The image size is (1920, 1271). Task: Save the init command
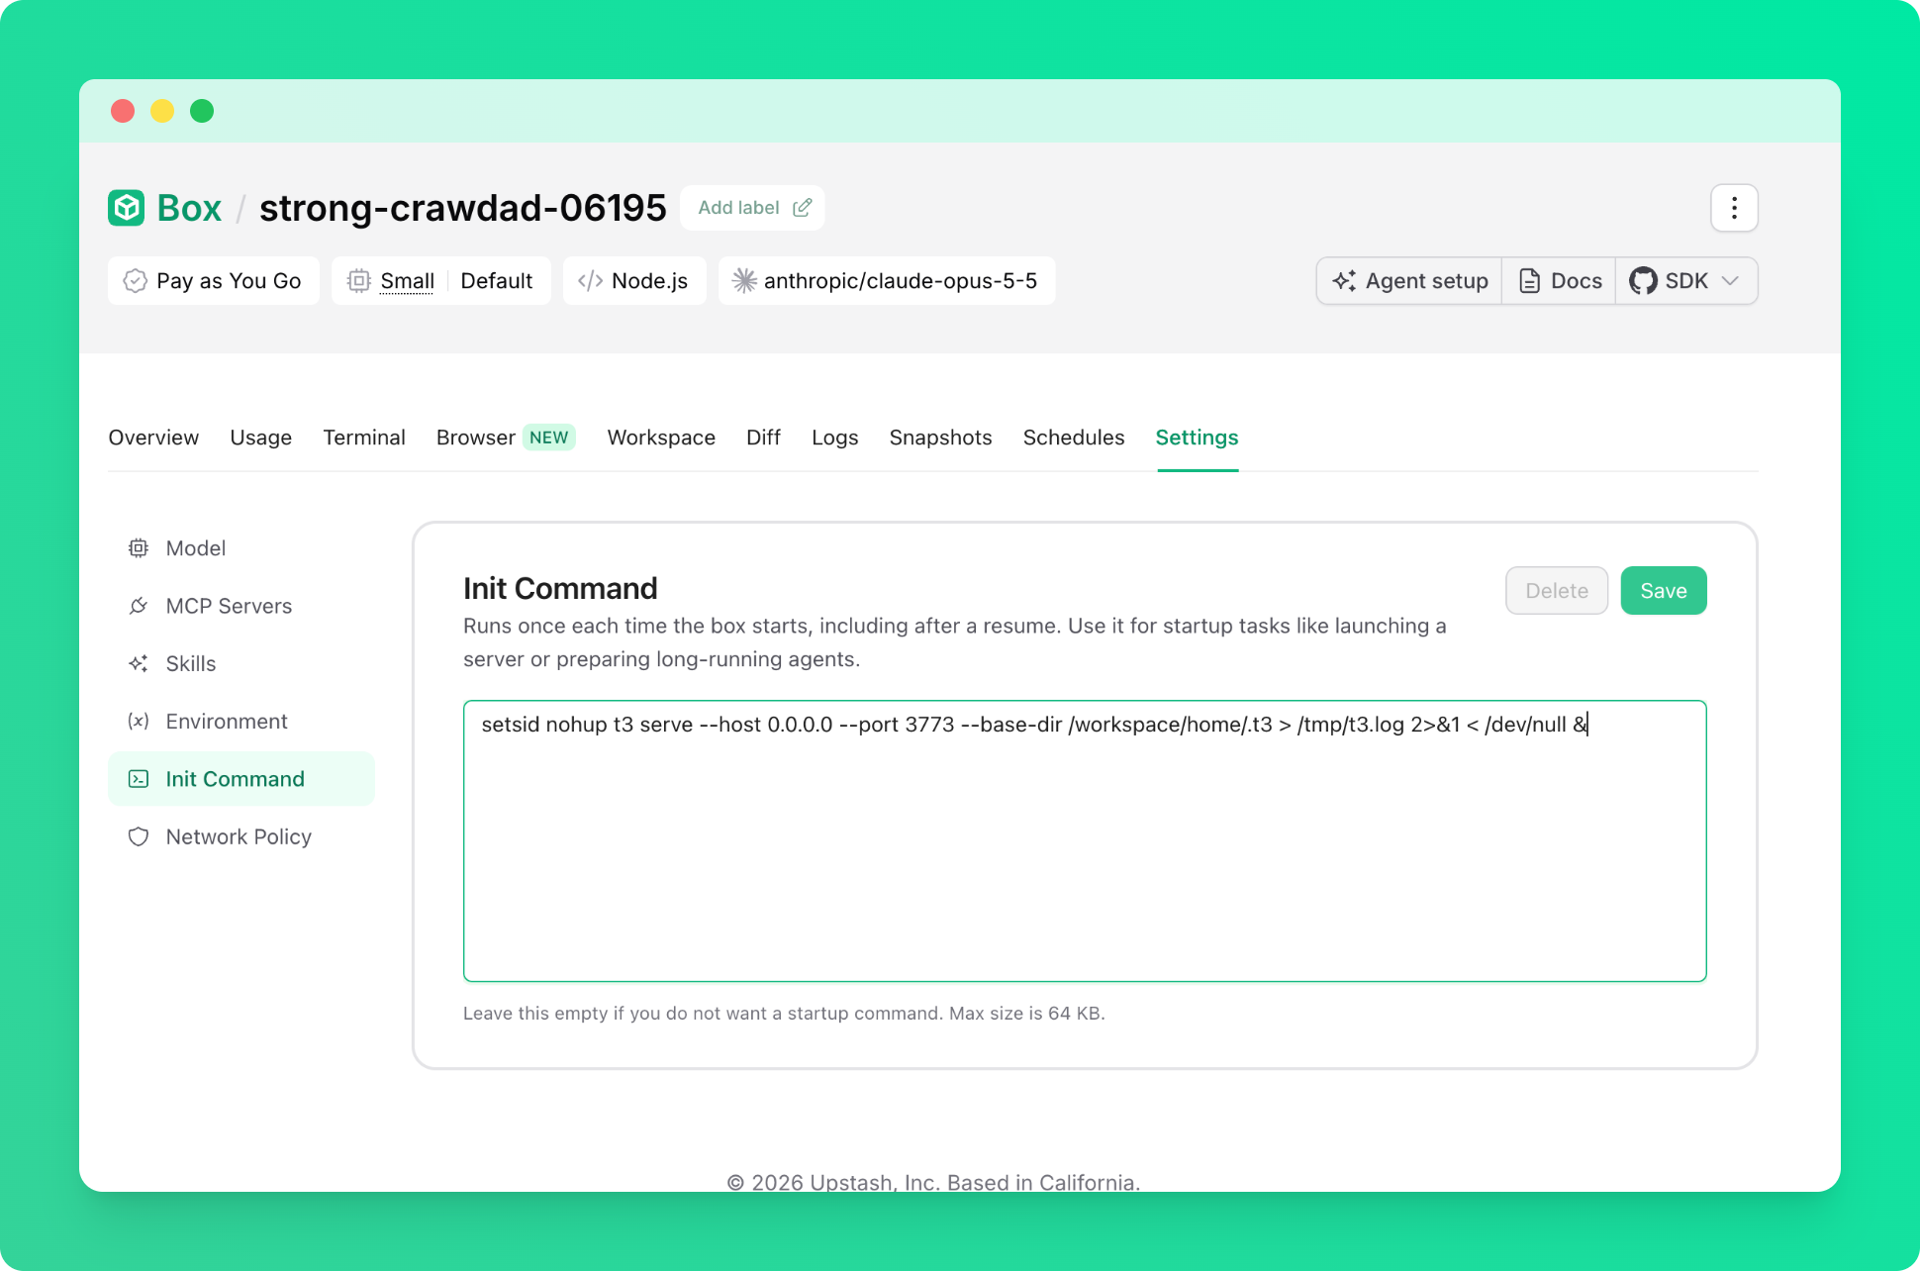click(x=1664, y=591)
